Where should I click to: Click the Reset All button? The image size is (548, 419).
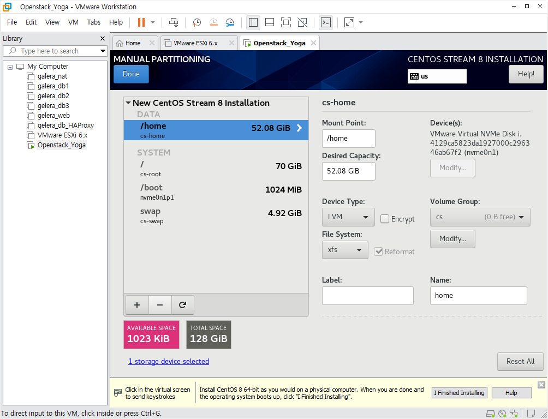520,361
